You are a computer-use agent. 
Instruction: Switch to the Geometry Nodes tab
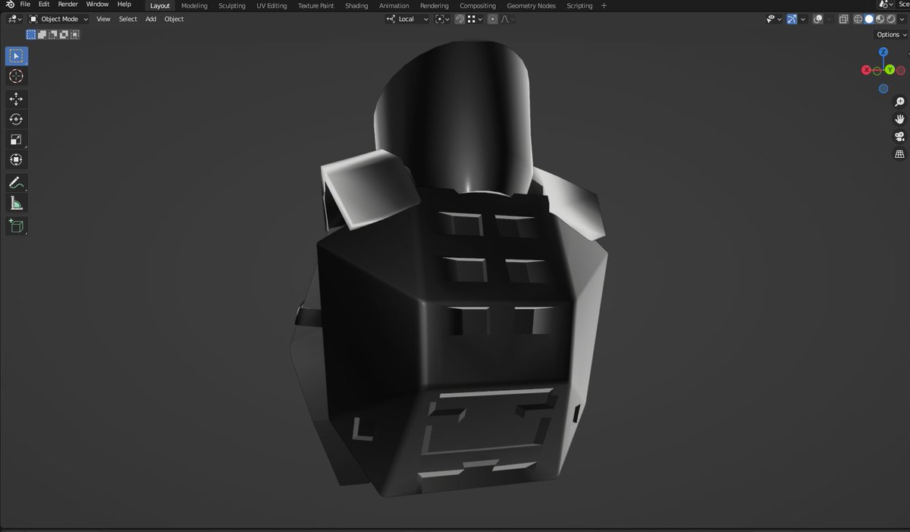pos(531,5)
